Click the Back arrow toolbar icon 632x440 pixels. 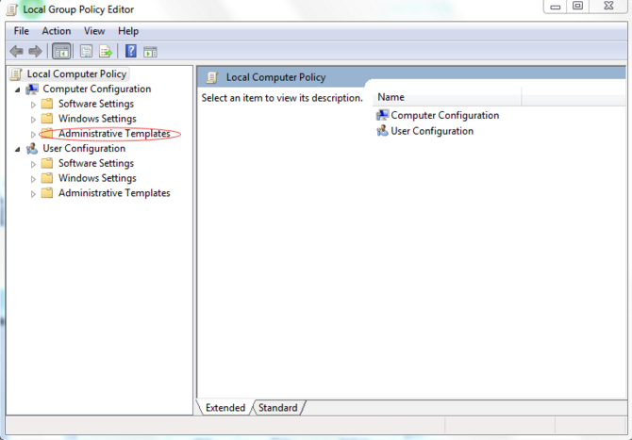click(17, 52)
